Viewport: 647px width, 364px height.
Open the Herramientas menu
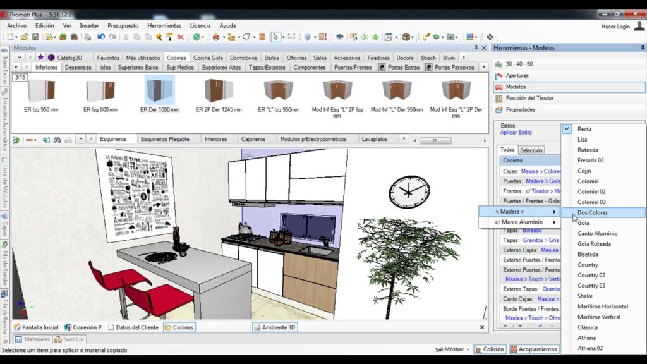click(164, 26)
